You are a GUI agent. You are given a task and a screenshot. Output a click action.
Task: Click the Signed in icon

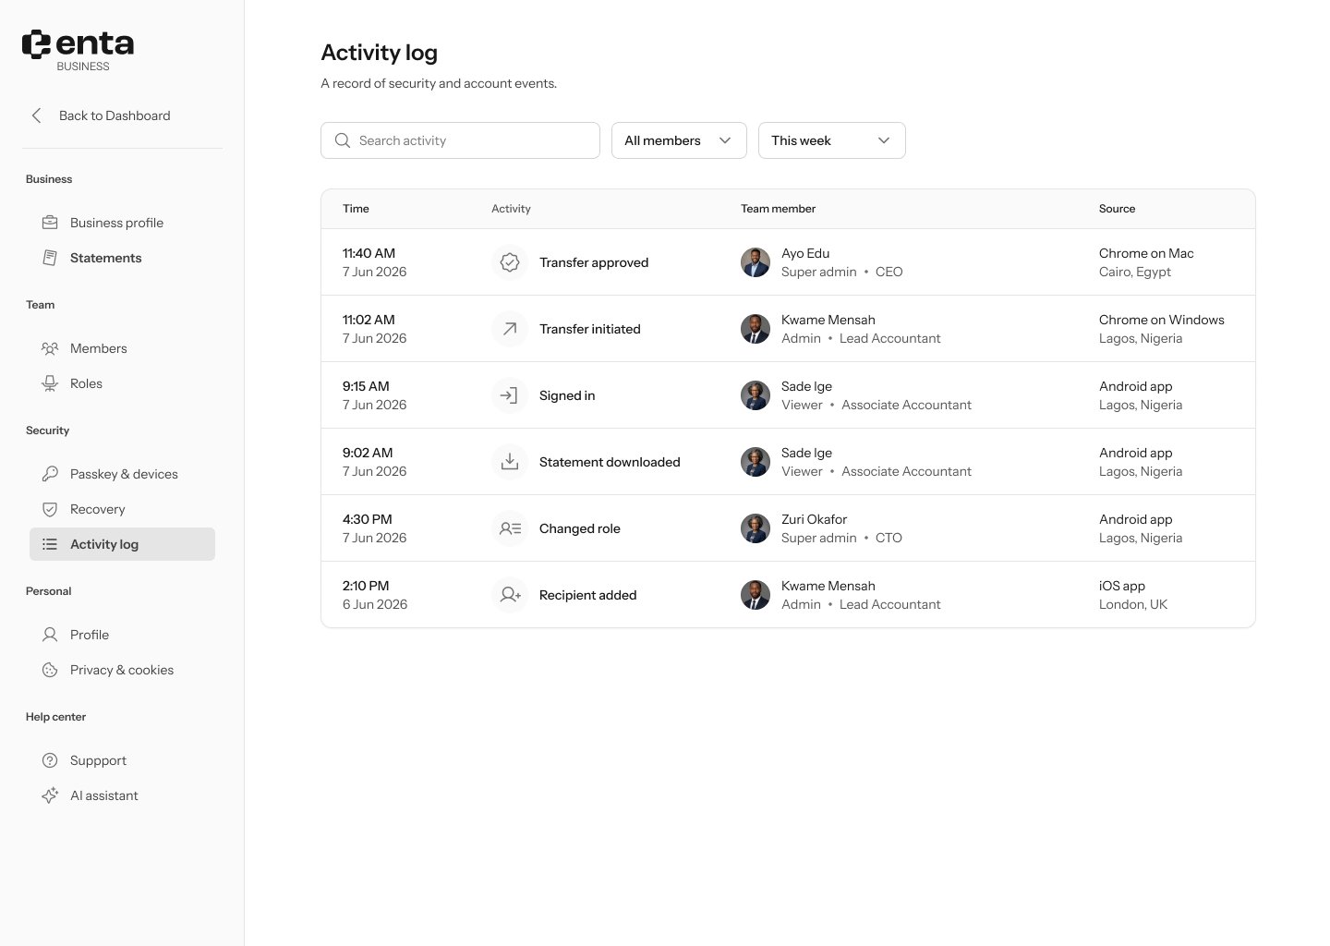(510, 395)
